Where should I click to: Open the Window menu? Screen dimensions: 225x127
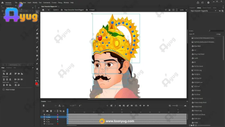66,3
